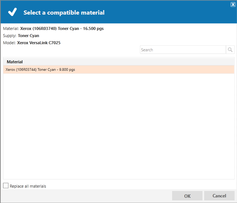Screen dimensions: 237x203
Task: Select Xerox (106R03744) Toner Cyan row
Action: [x=118, y=70]
